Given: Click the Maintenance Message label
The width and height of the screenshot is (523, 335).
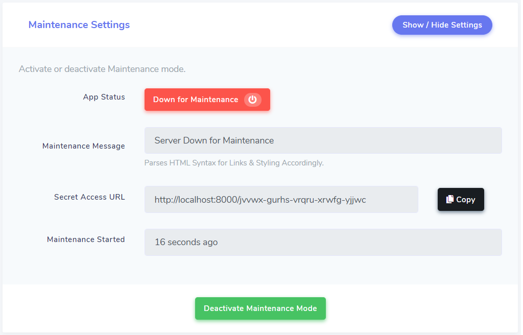Looking at the screenshot, I should point(84,146).
